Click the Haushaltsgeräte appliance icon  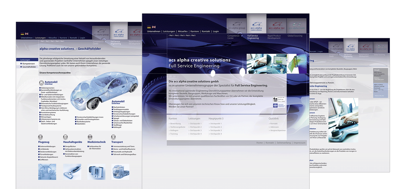coord(65,137)
